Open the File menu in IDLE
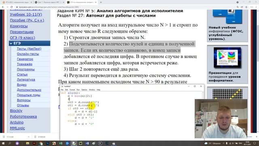Viewport: 259px width, 146px height. 62,90
